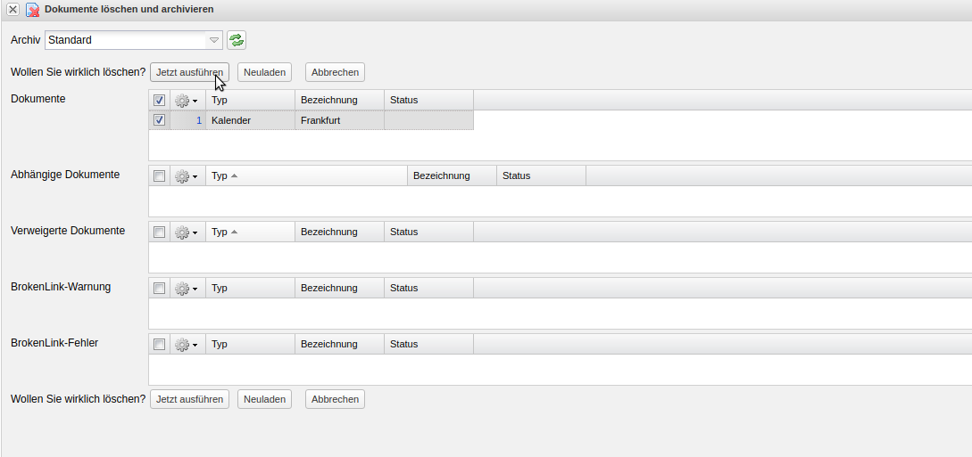Toggle select-all checkbox in BrokenLink-Fehler header
Image resolution: width=972 pixels, height=457 pixels.
[x=160, y=345]
